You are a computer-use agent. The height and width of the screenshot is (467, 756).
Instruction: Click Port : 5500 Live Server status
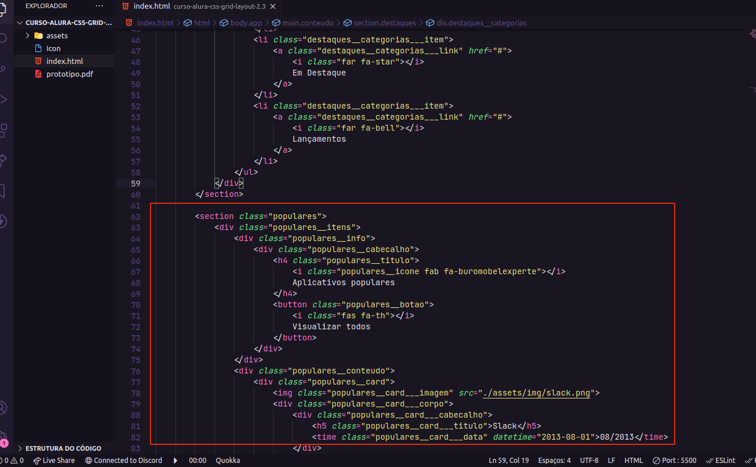[x=674, y=461]
